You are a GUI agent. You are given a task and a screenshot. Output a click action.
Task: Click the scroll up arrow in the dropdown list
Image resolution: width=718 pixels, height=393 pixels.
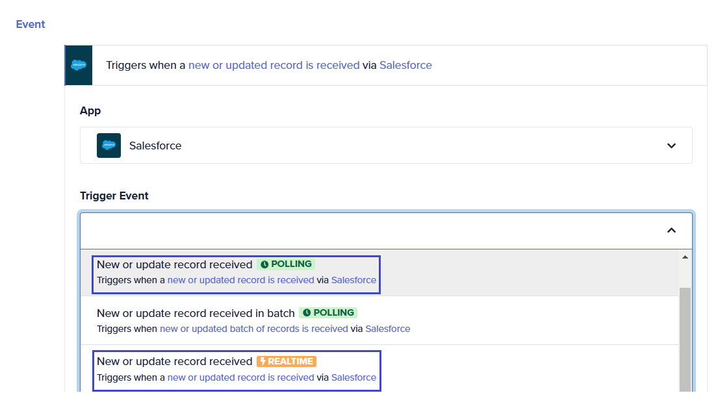point(685,257)
